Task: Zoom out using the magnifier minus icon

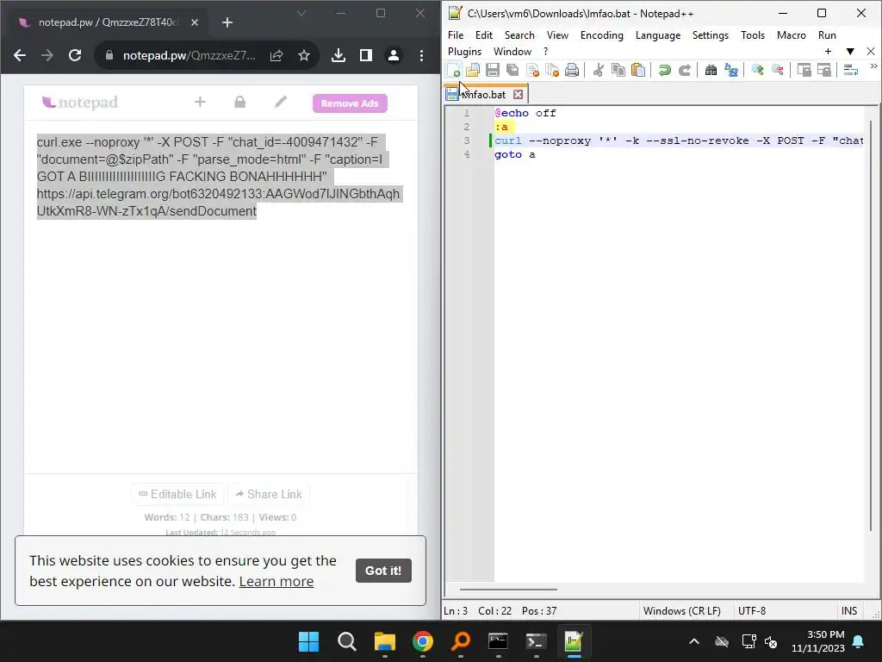Action: coord(778,70)
